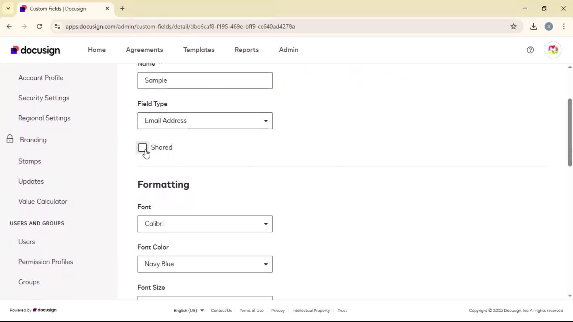The image size is (573, 322).
Task: Click the Docusign logo in header
Action: 35,50
